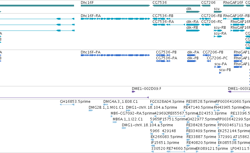Click the LD24353.3prime EST
Image resolution: width=250 pixels, height=153 pixels.
[x=199, y=117]
